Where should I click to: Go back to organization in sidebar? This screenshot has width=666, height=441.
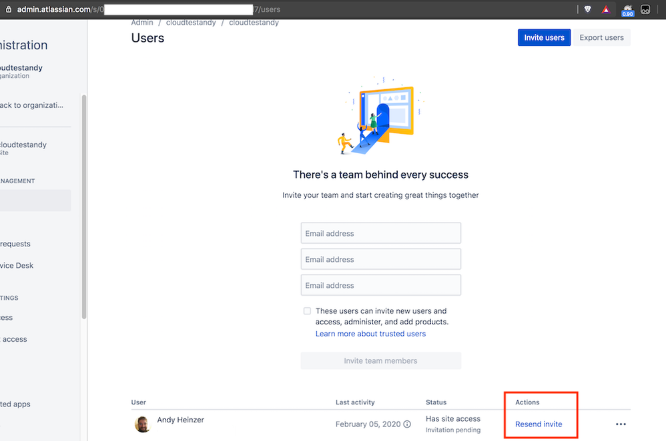coord(31,105)
